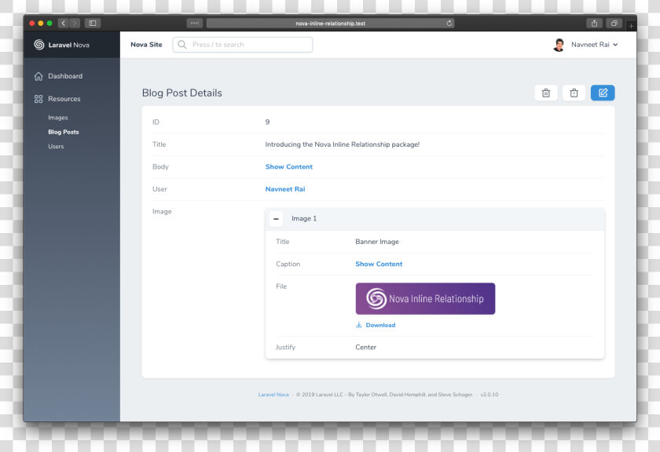Click the Resources sidebar heading

pyautogui.click(x=64, y=99)
